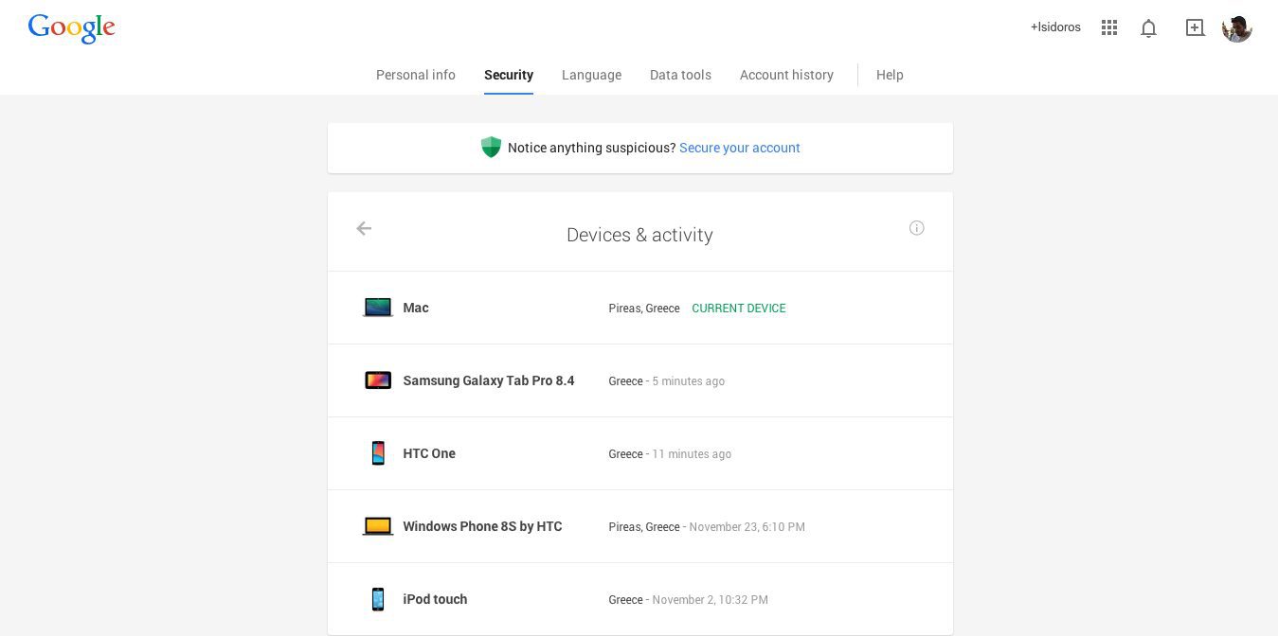This screenshot has height=636, width=1278.
Task: Switch to the Personal info tab
Action: tap(415, 75)
